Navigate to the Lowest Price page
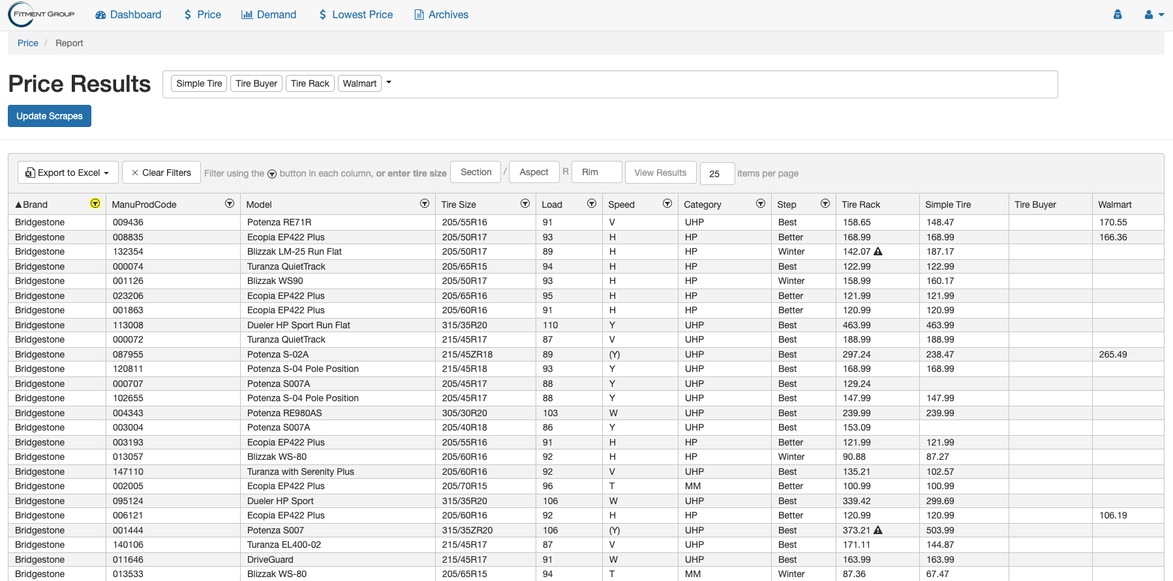Viewport: 1173px width, 581px height. pos(356,14)
